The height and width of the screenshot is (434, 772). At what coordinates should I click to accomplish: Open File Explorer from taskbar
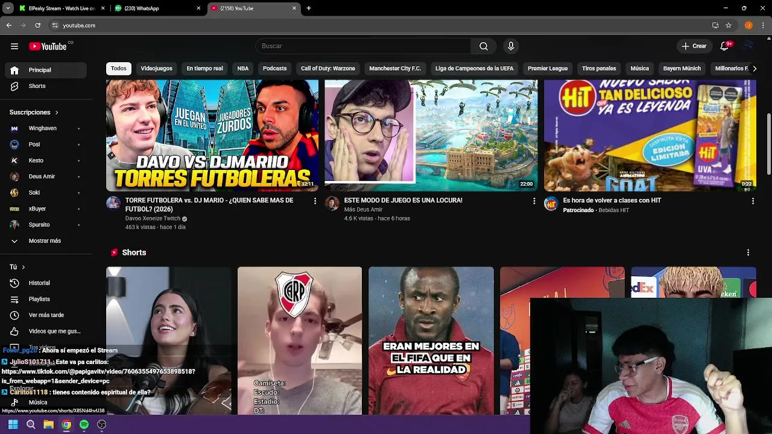[48, 424]
